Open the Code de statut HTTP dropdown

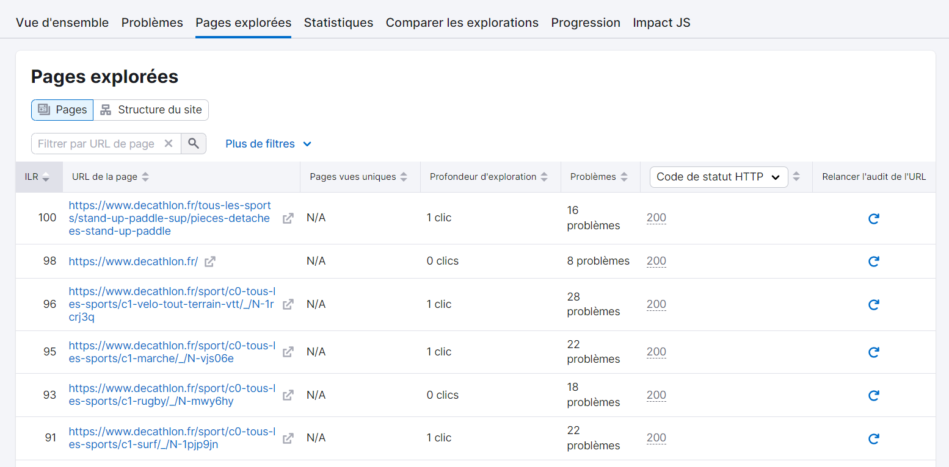718,176
